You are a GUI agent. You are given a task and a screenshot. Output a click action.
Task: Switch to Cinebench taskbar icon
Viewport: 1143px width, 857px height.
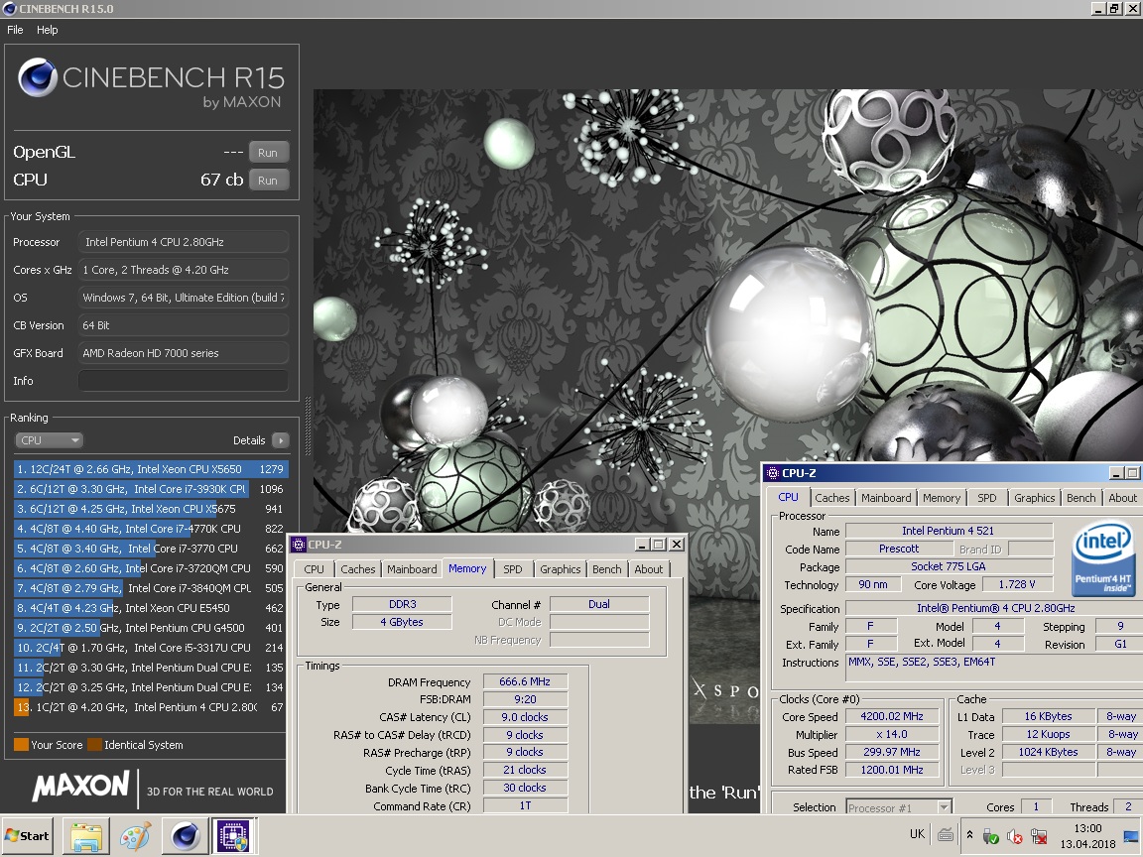click(x=186, y=836)
